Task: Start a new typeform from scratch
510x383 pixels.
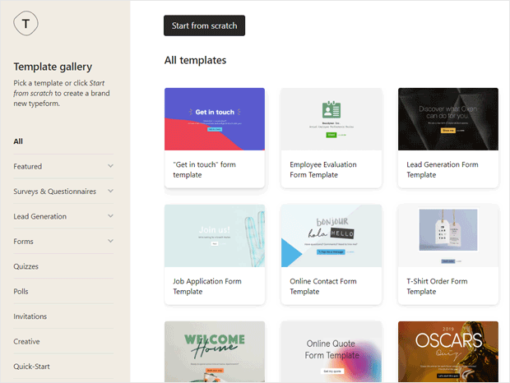Action: [204, 25]
